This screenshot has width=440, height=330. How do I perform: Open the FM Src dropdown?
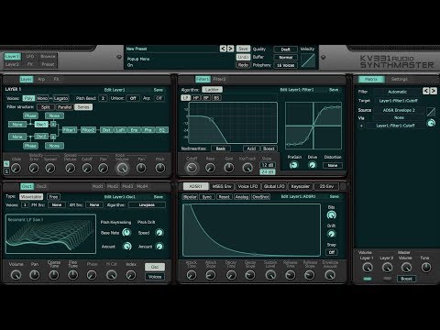[x=57, y=204]
